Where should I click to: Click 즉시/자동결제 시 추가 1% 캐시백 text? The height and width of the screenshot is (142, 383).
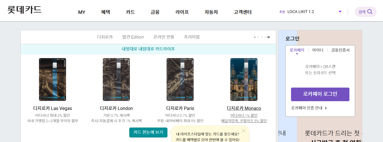[116, 121]
